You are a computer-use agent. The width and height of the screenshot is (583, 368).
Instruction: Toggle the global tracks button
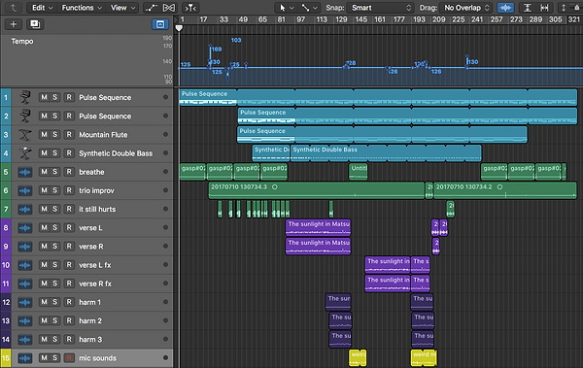point(160,24)
